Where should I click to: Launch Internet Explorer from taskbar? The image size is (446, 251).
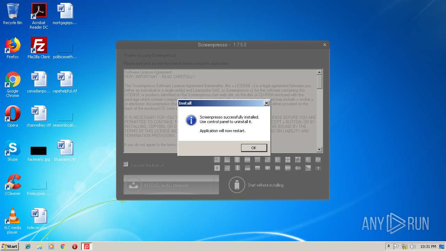28,246
